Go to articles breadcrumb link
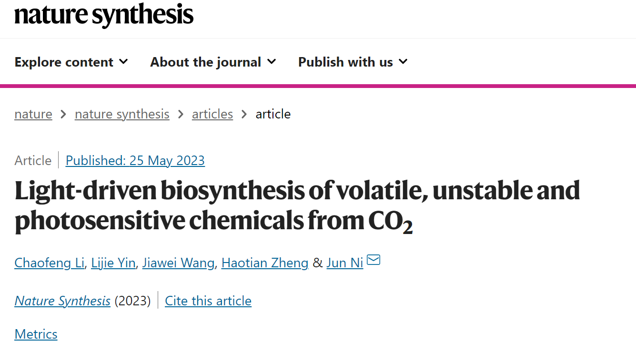This screenshot has width=636, height=351. [212, 114]
